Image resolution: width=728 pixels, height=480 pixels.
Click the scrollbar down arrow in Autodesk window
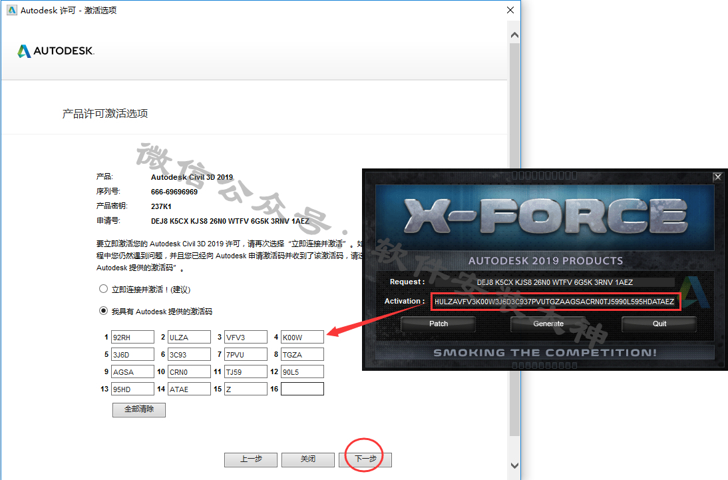514,465
